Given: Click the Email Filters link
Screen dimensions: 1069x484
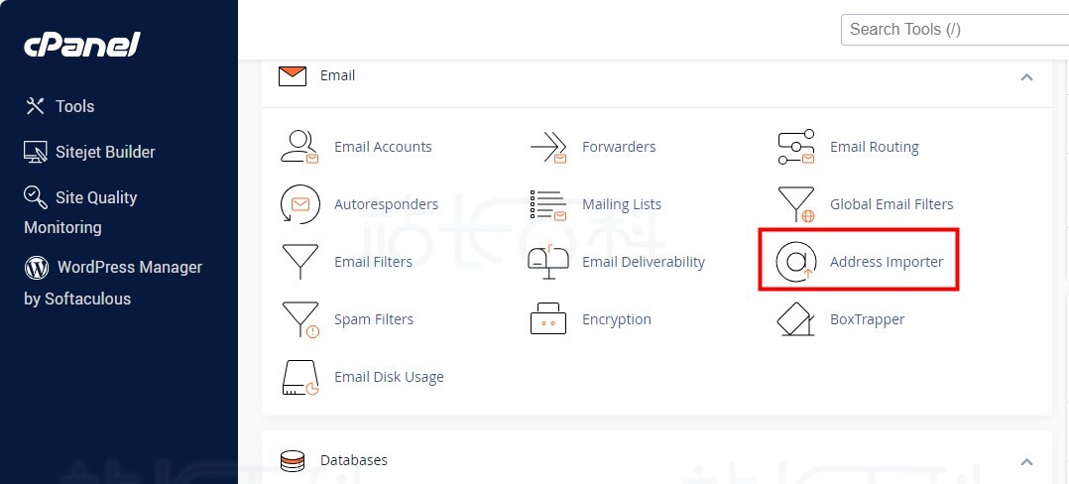Looking at the screenshot, I should (x=373, y=262).
